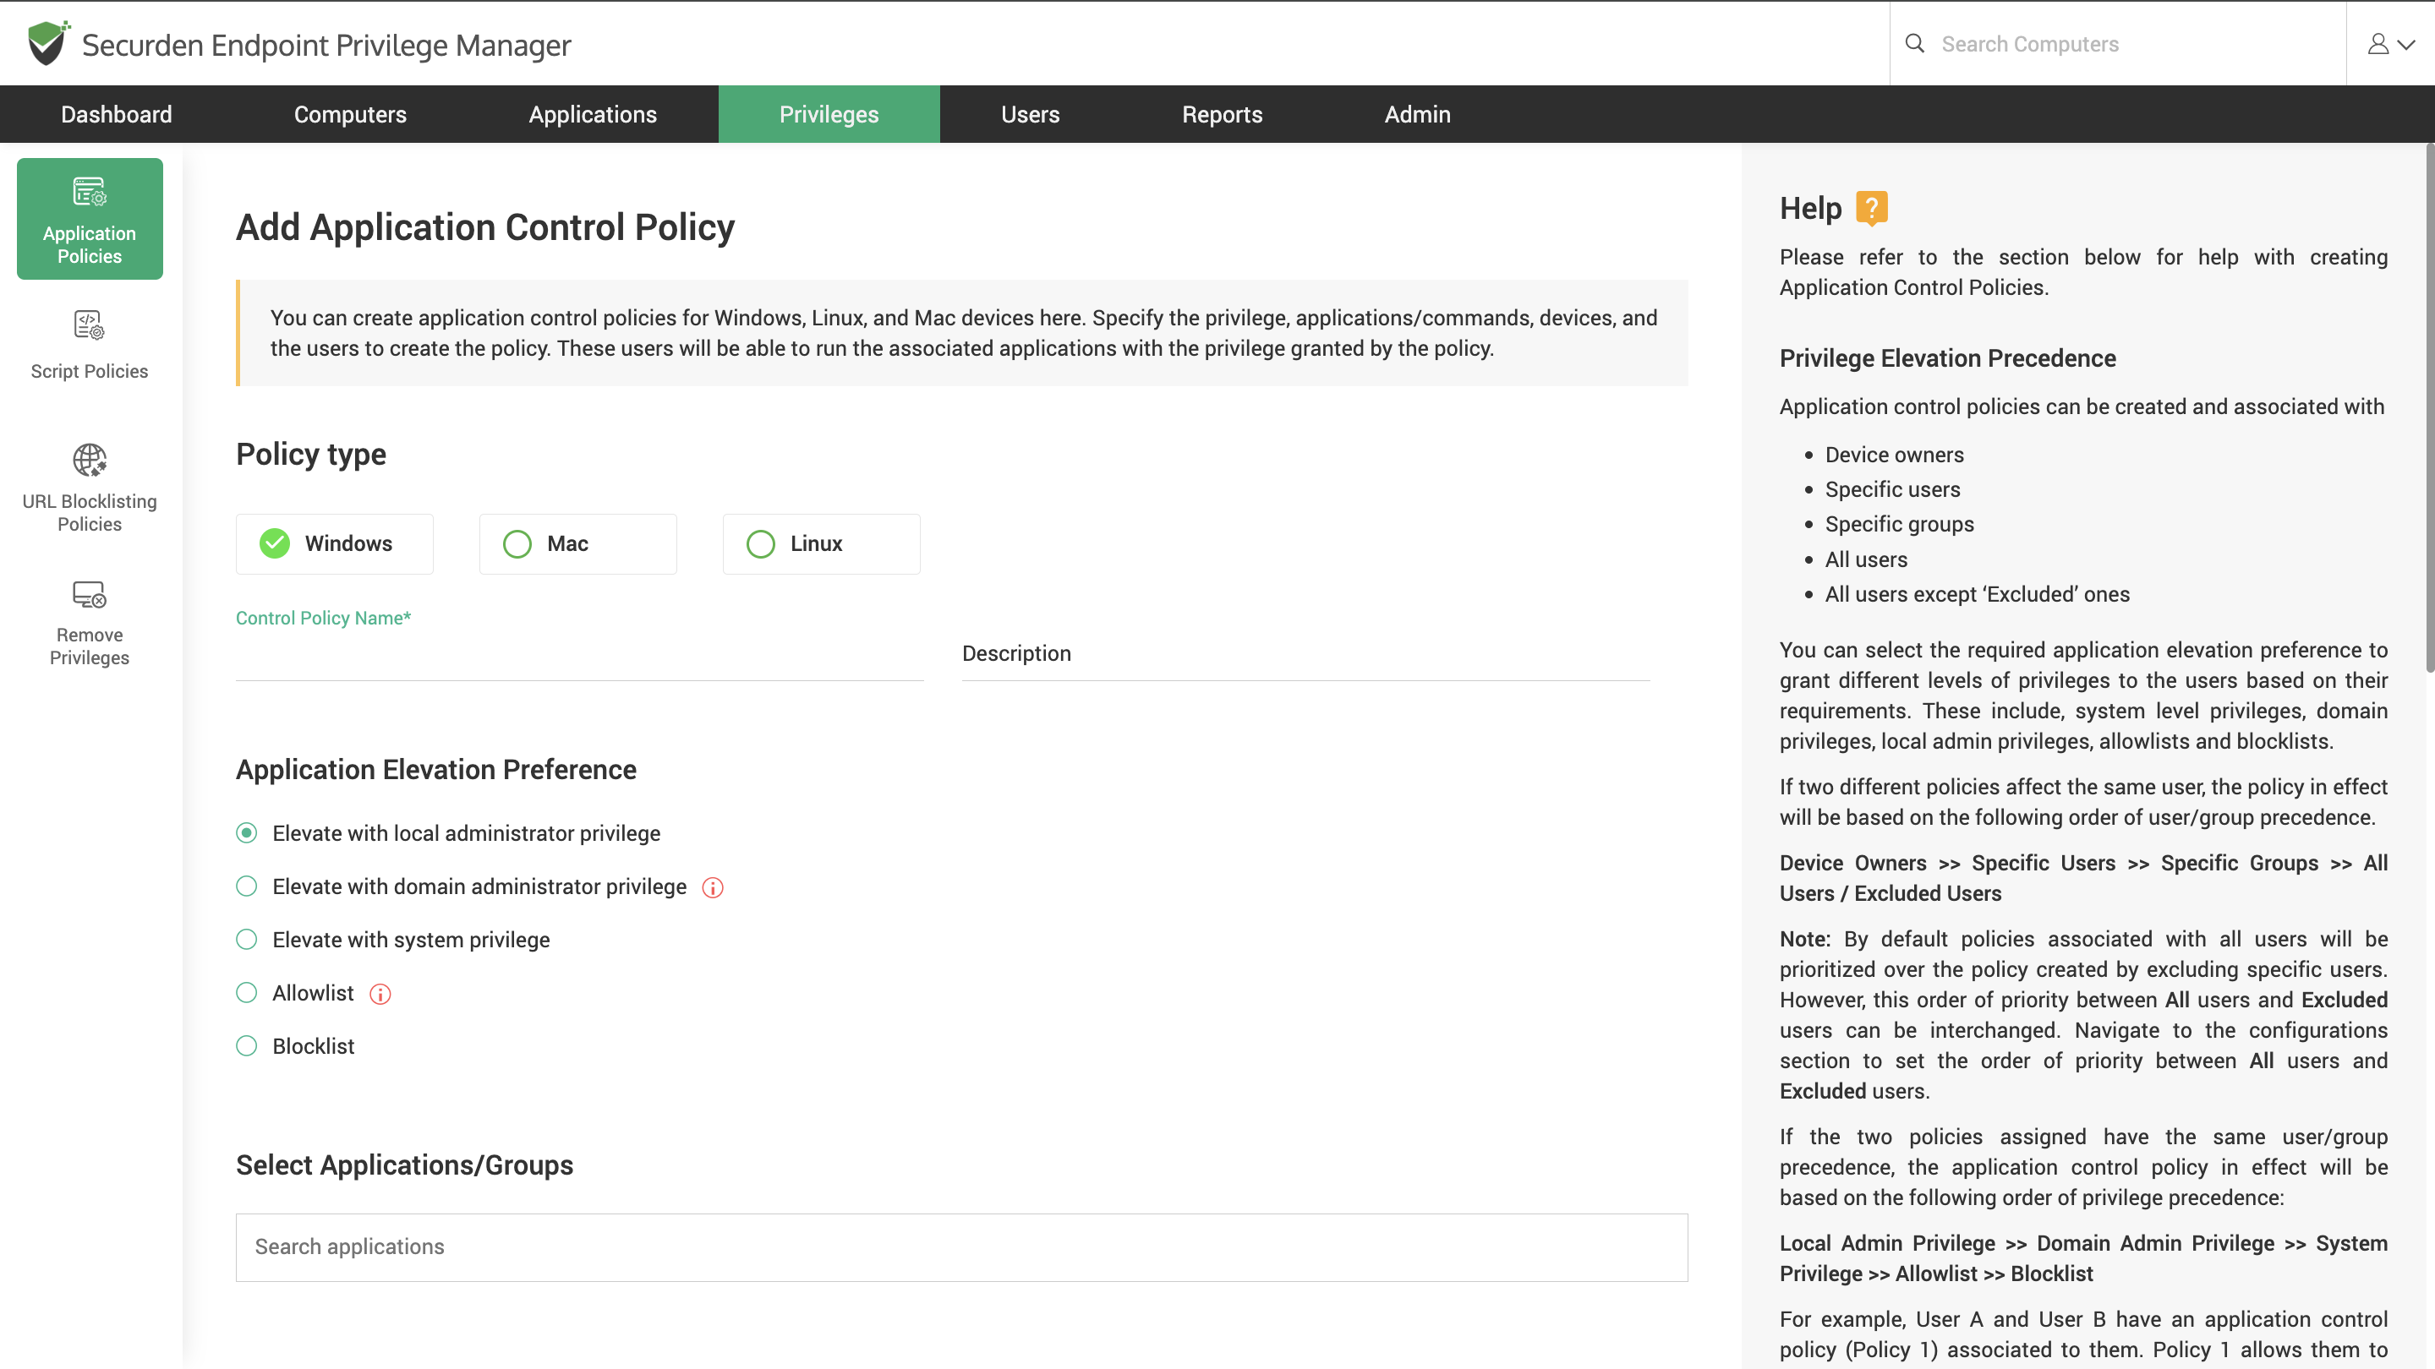Click the Description input field
2435x1369 pixels.
pyautogui.click(x=1305, y=654)
